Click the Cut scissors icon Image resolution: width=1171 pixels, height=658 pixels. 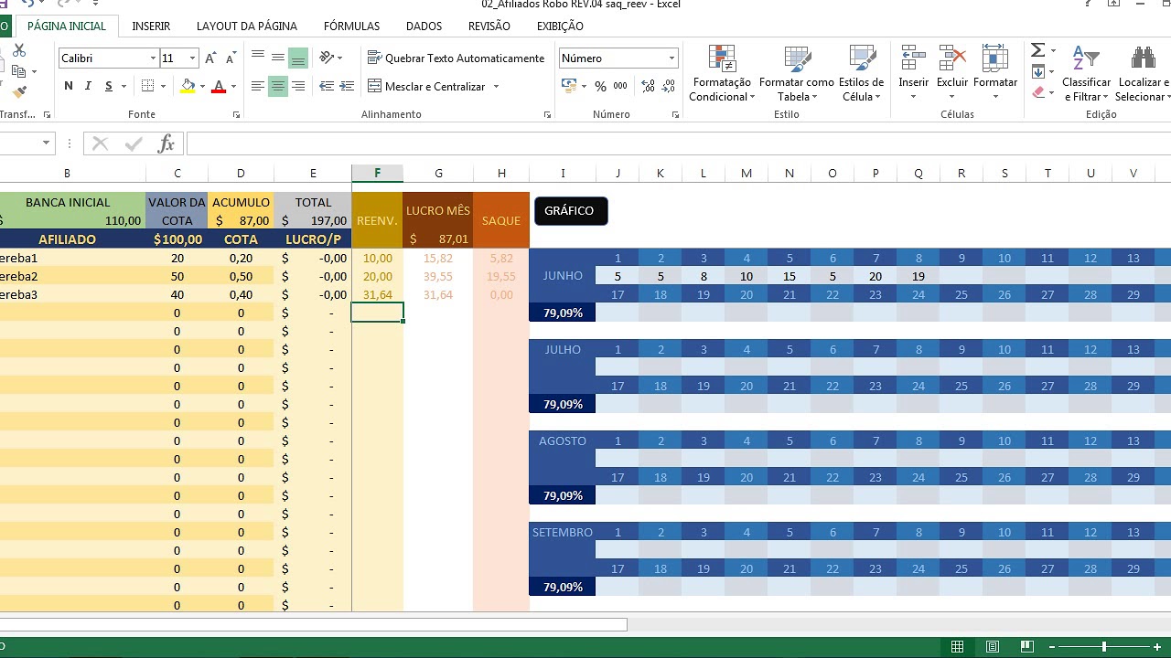pyautogui.click(x=19, y=51)
